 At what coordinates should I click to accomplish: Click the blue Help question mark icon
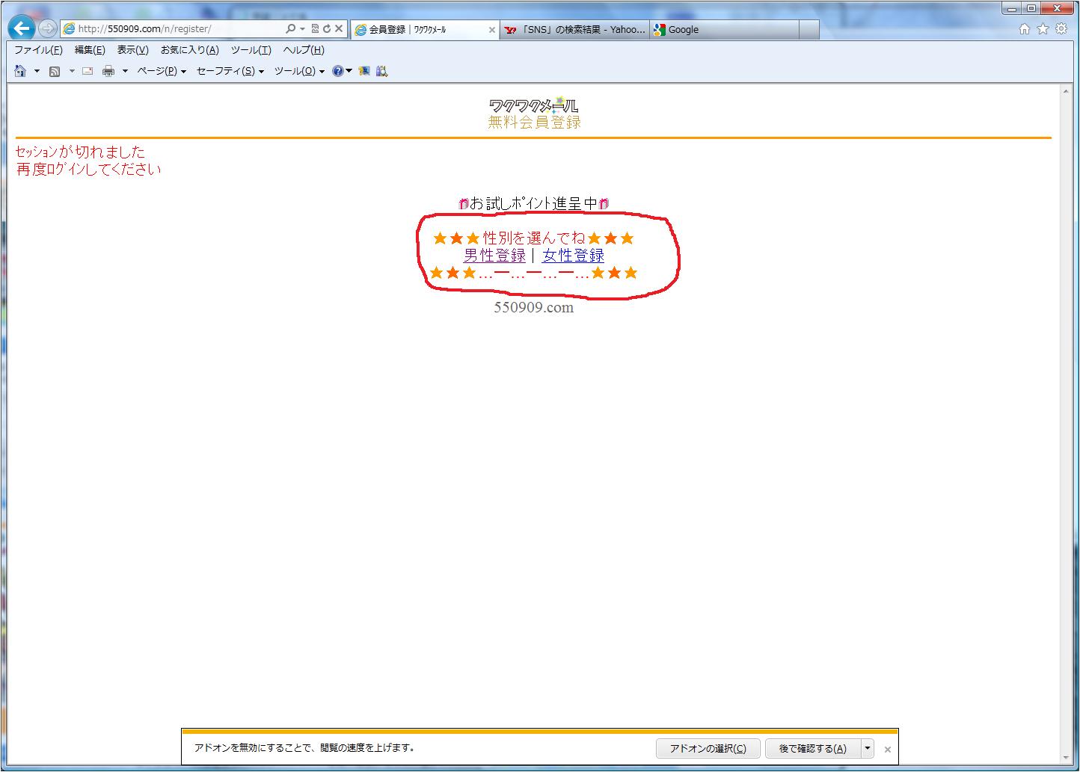(x=338, y=71)
